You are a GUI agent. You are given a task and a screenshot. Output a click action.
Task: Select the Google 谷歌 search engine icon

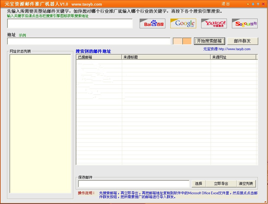tap(183, 23)
